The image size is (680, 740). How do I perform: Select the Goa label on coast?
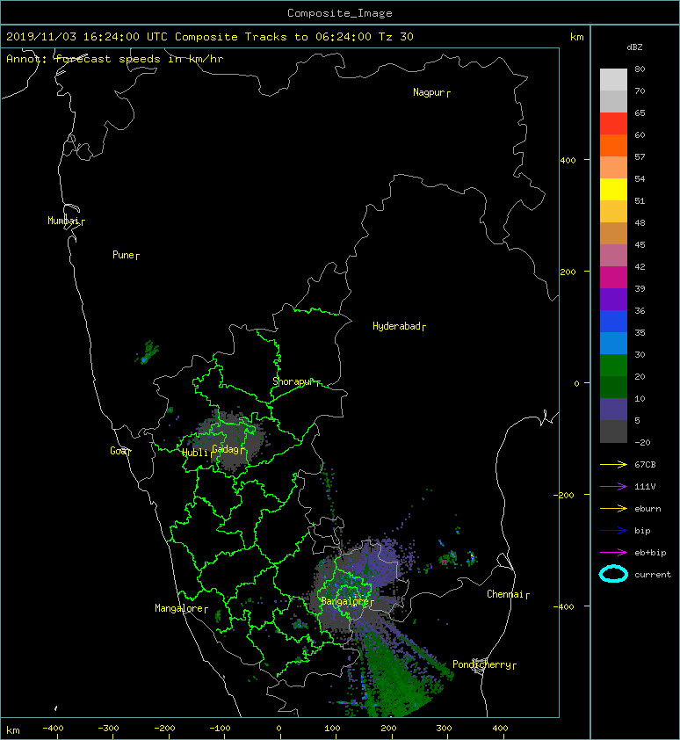120,451
